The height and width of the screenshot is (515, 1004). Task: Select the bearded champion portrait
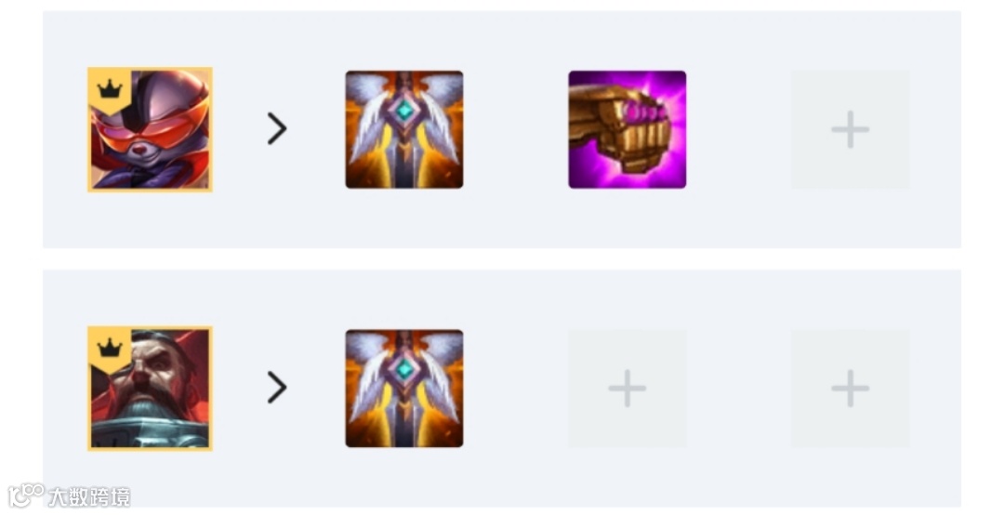point(150,389)
